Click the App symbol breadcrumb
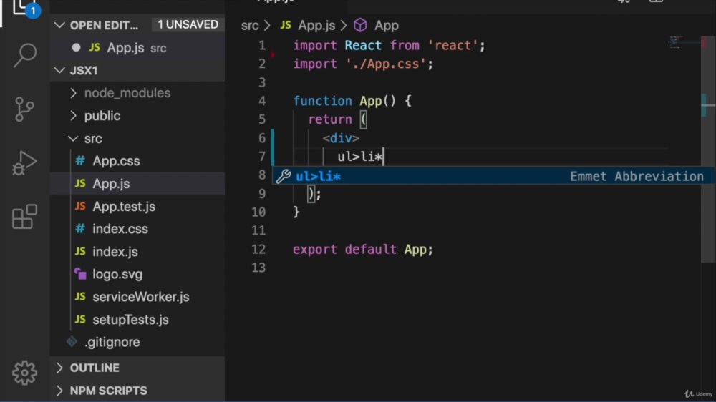Screen dimensions: 716x402 (387, 26)
